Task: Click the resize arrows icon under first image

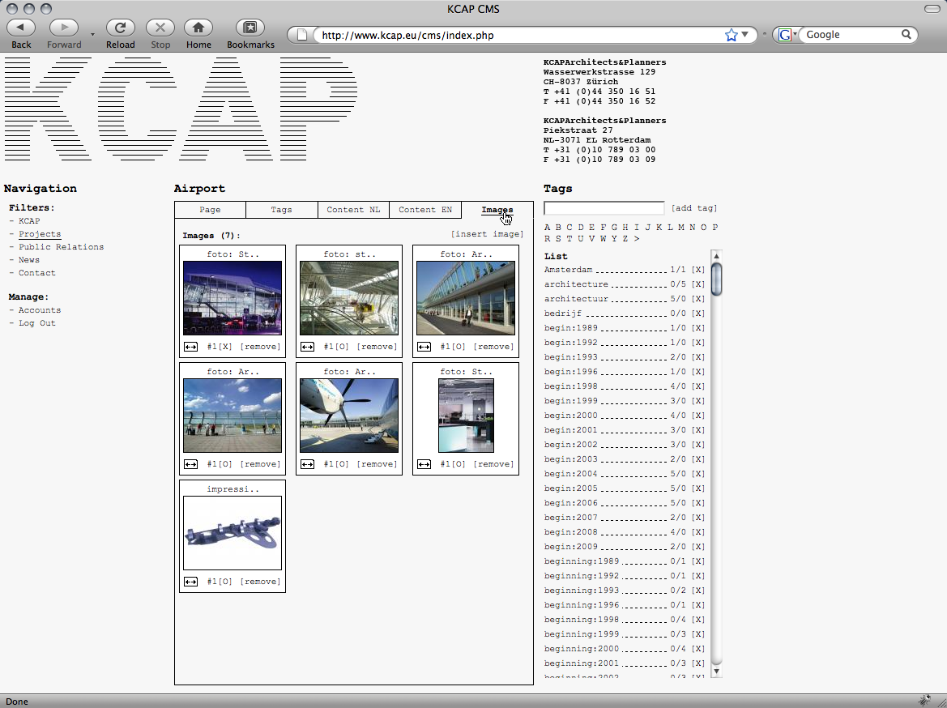Action: [191, 347]
